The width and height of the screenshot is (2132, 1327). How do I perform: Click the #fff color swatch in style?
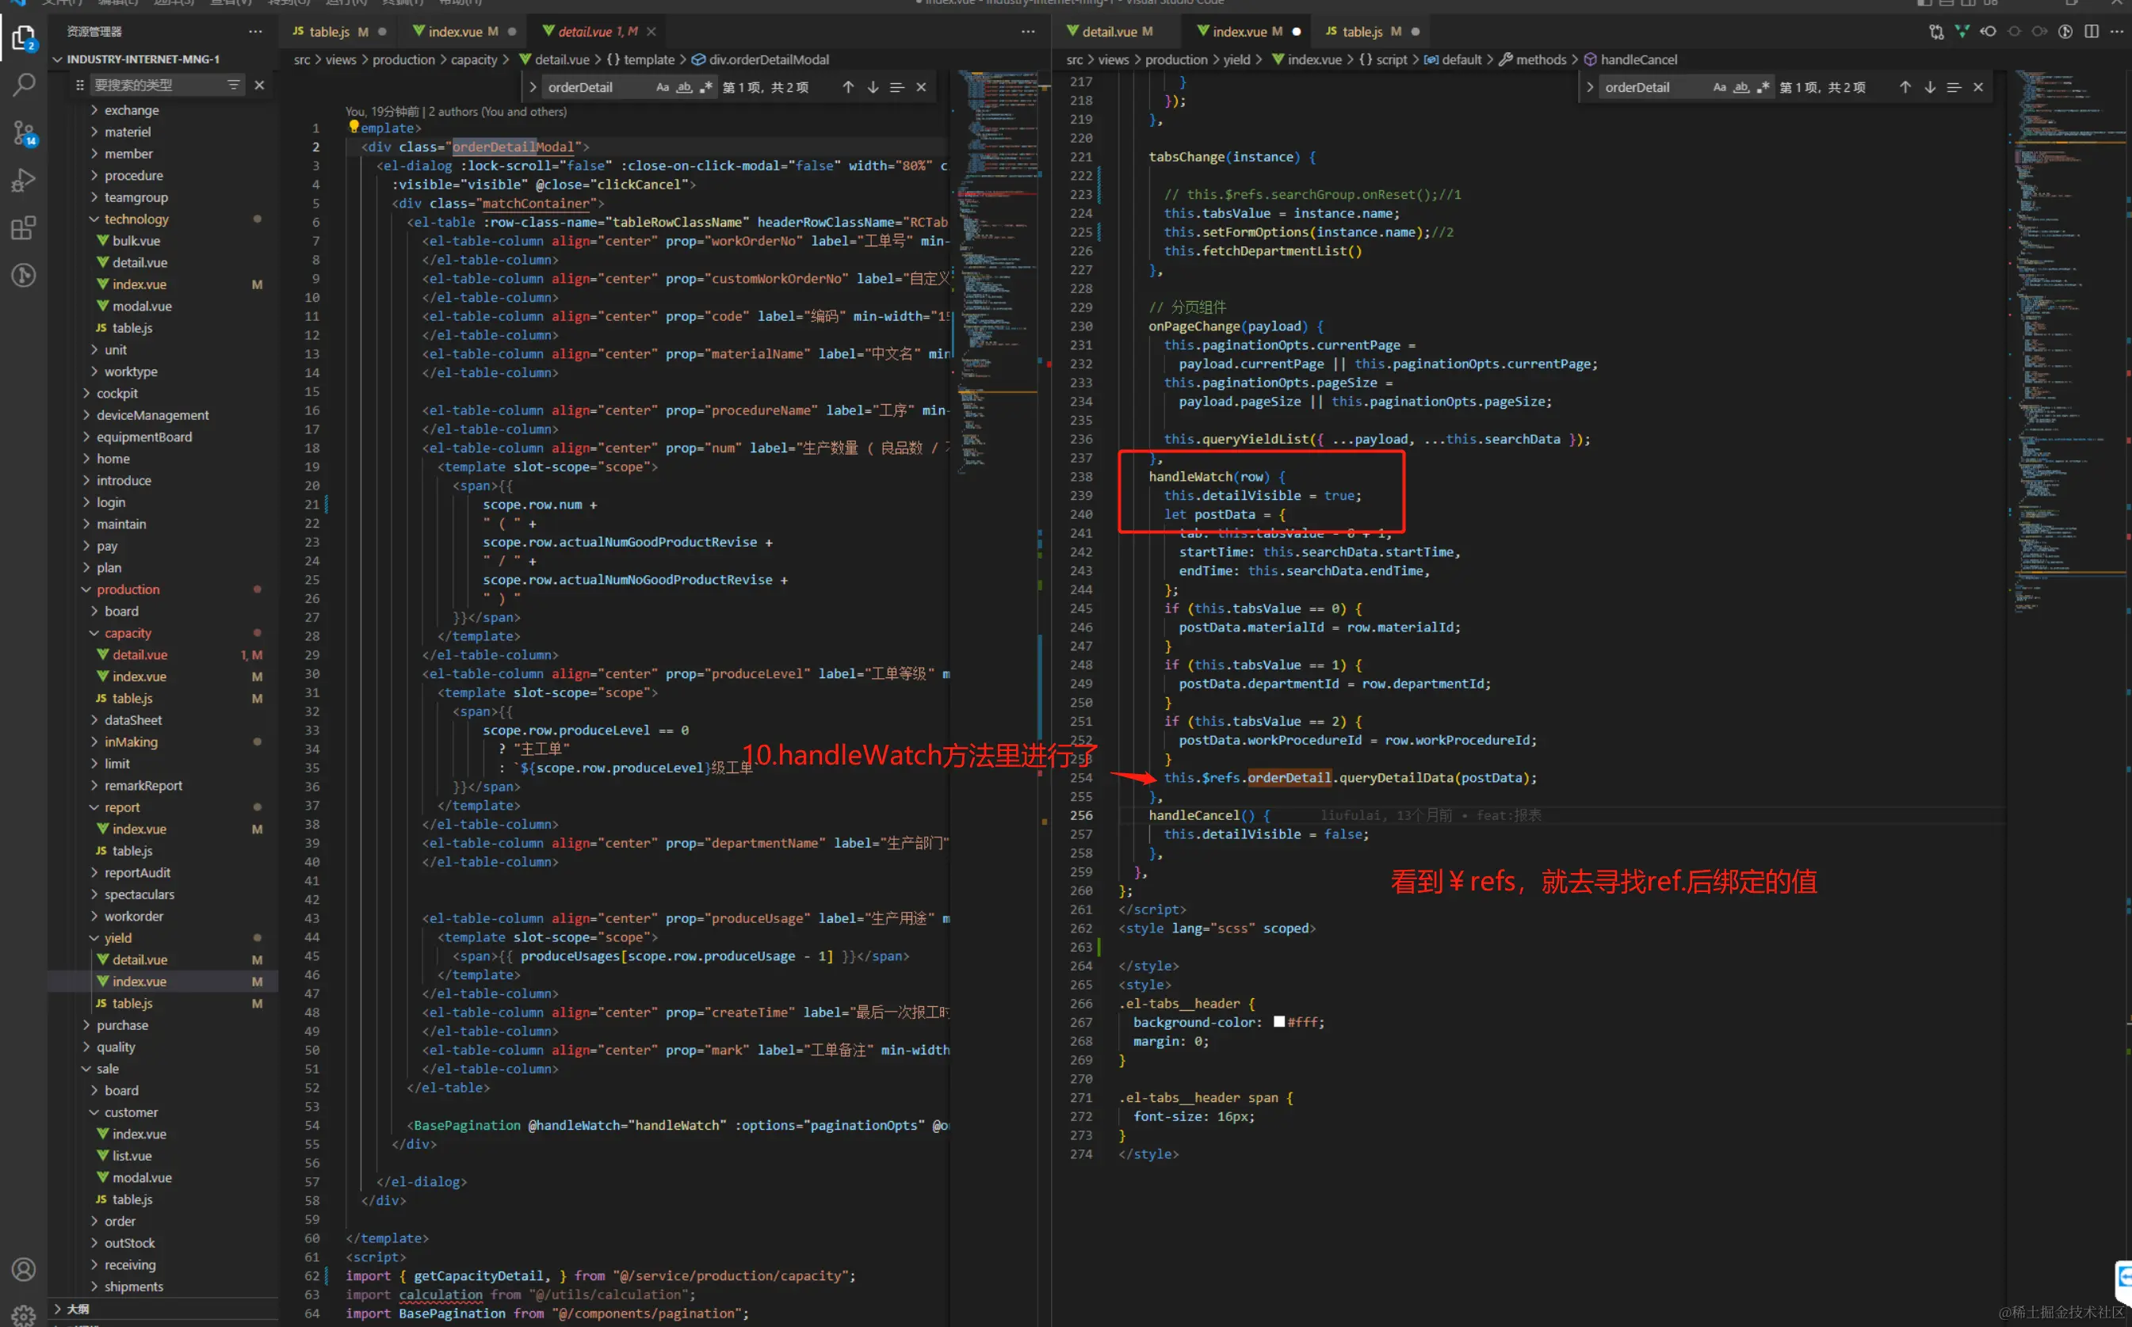point(1279,1021)
